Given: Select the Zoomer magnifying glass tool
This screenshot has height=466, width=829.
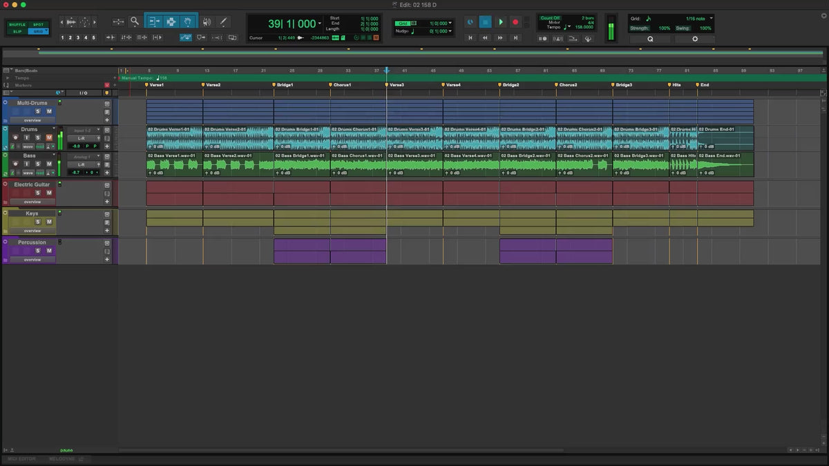Looking at the screenshot, I should point(135,21).
